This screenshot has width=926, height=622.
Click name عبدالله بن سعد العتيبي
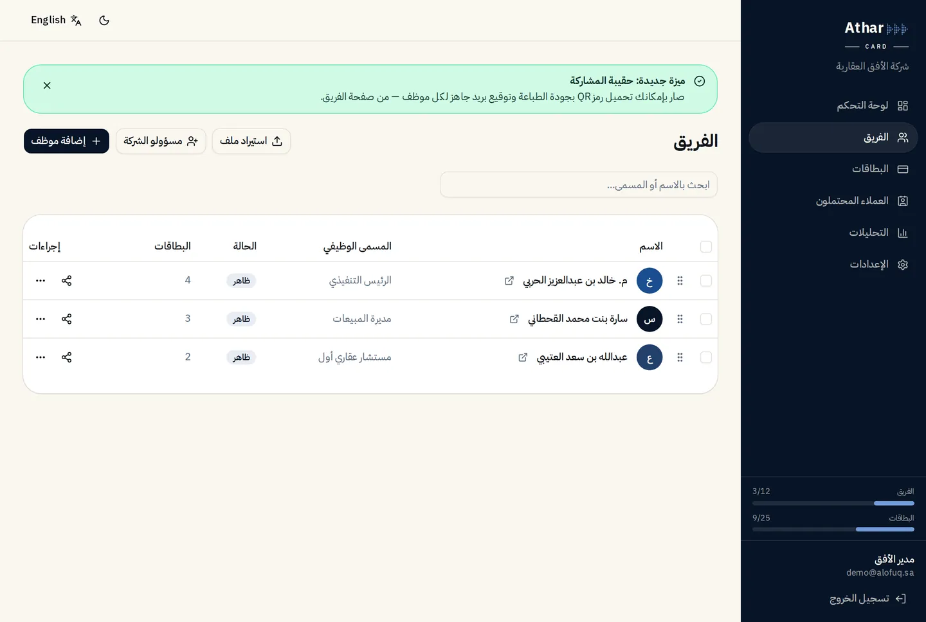(x=582, y=357)
